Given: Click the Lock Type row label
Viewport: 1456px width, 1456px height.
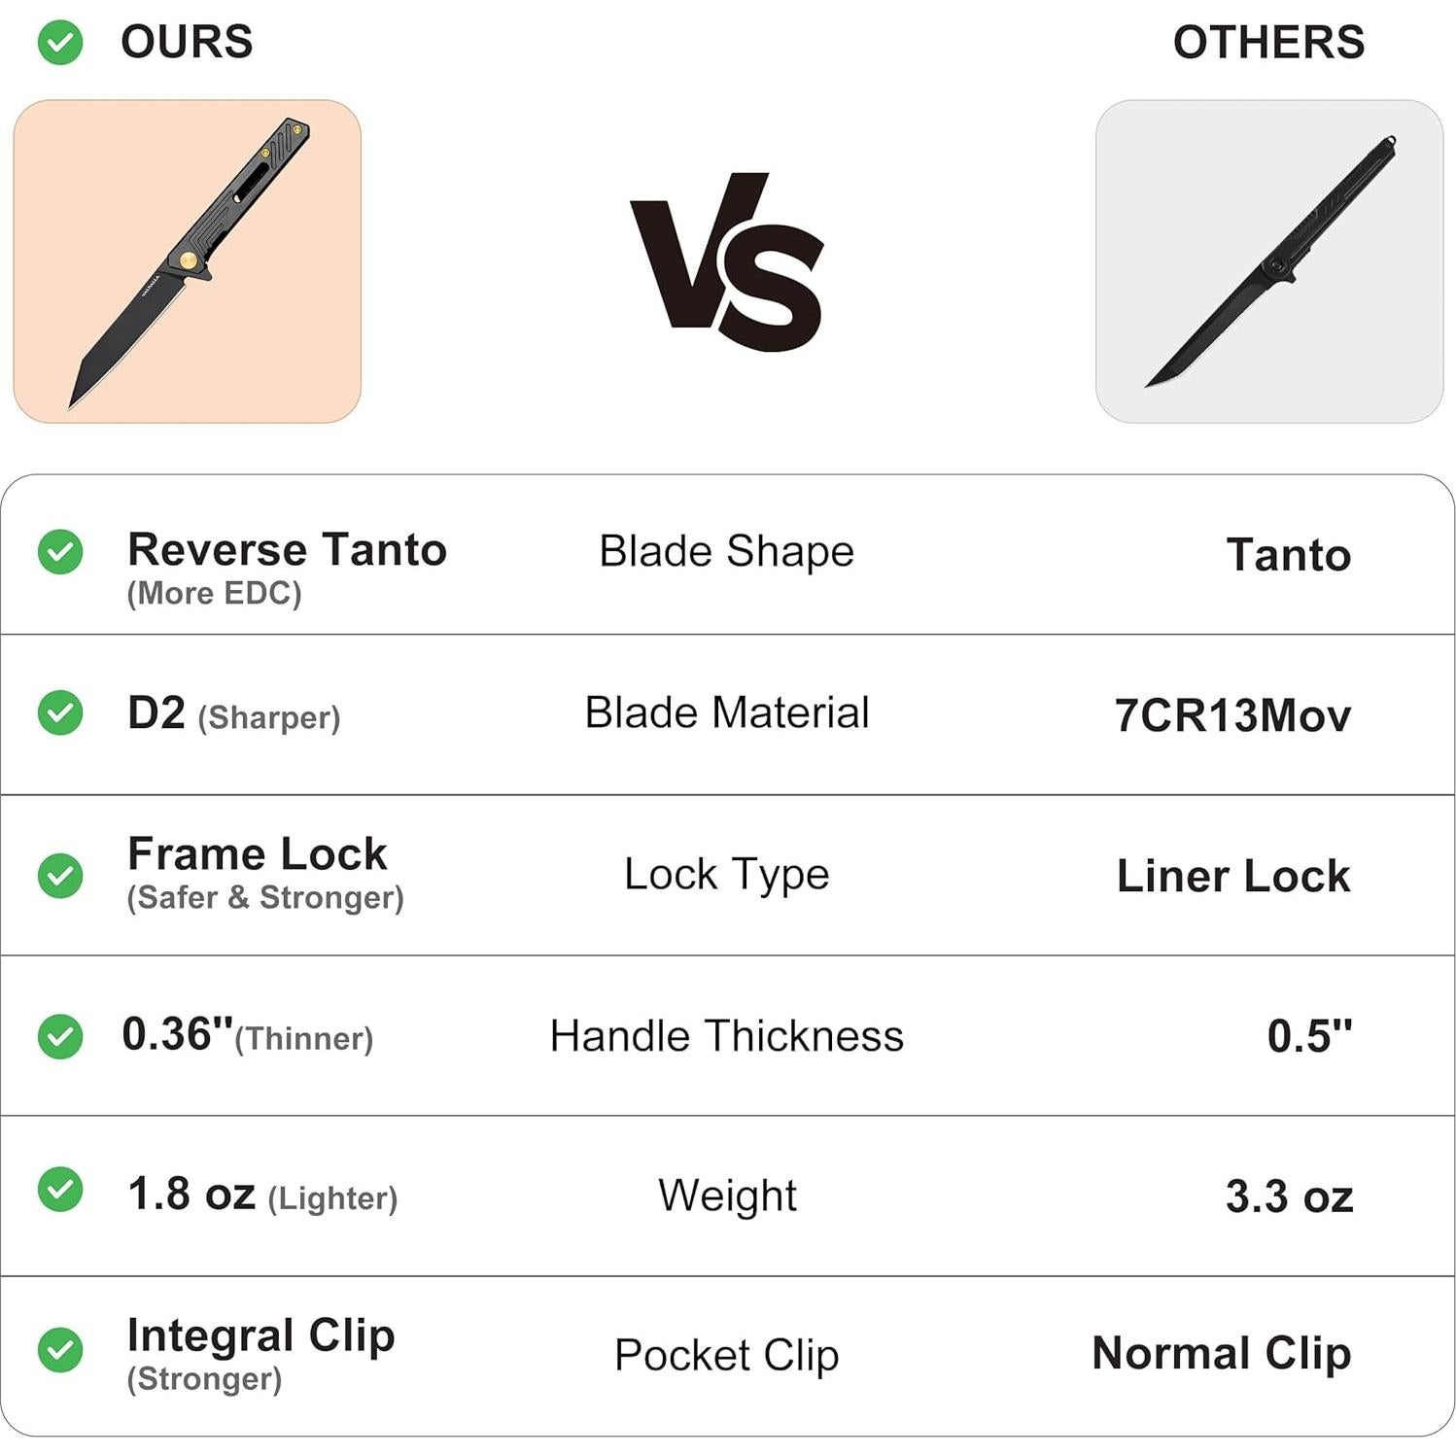Looking at the screenshot, I should click(x=726, y=875).
